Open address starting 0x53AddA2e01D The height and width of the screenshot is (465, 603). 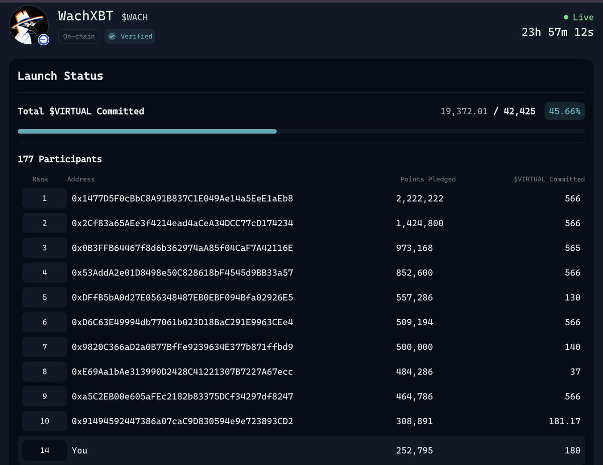(182, 272)
